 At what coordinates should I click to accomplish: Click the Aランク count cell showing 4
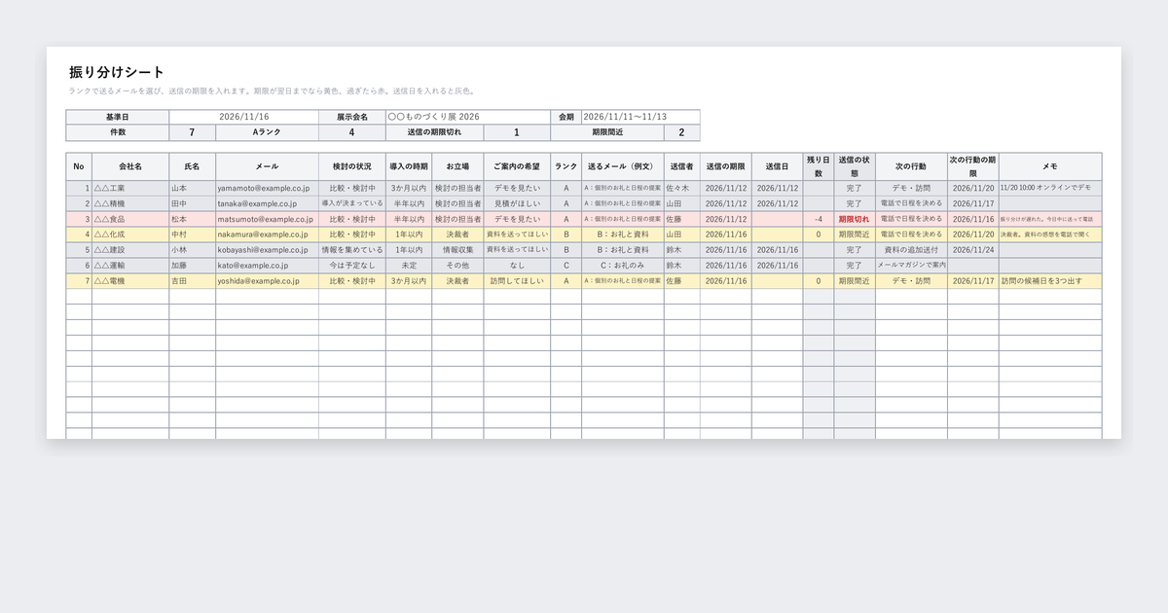click(x=351, y=132)
